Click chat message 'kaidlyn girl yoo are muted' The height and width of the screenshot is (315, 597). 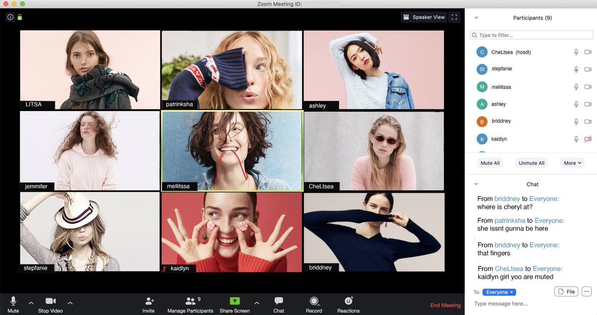515,277
